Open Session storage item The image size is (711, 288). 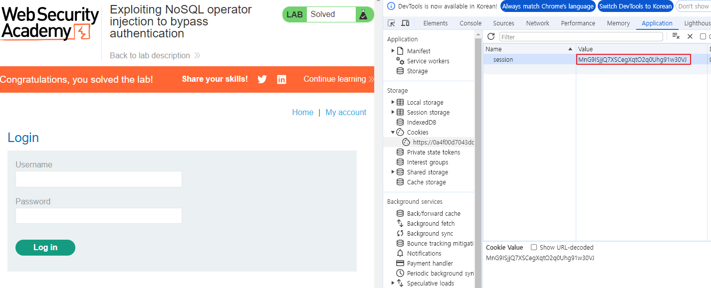428,112
